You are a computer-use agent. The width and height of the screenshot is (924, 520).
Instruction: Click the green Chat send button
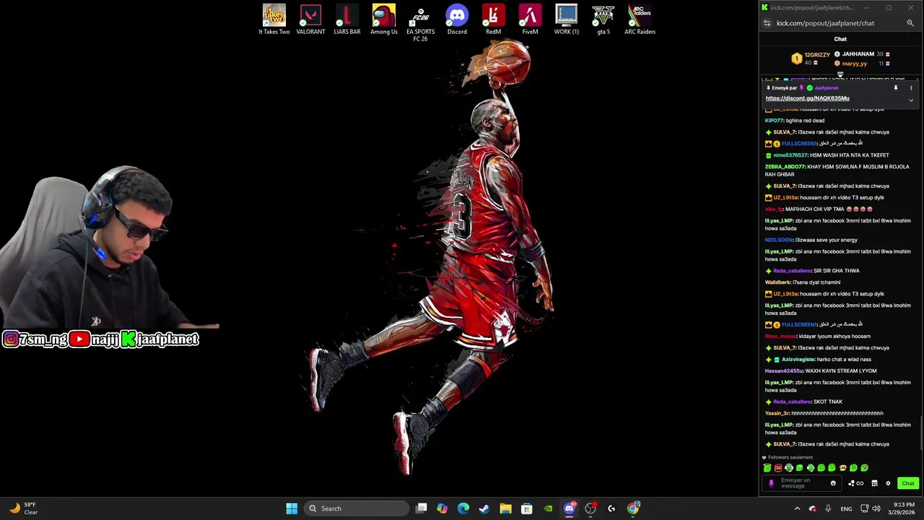[x=908, y=483]
